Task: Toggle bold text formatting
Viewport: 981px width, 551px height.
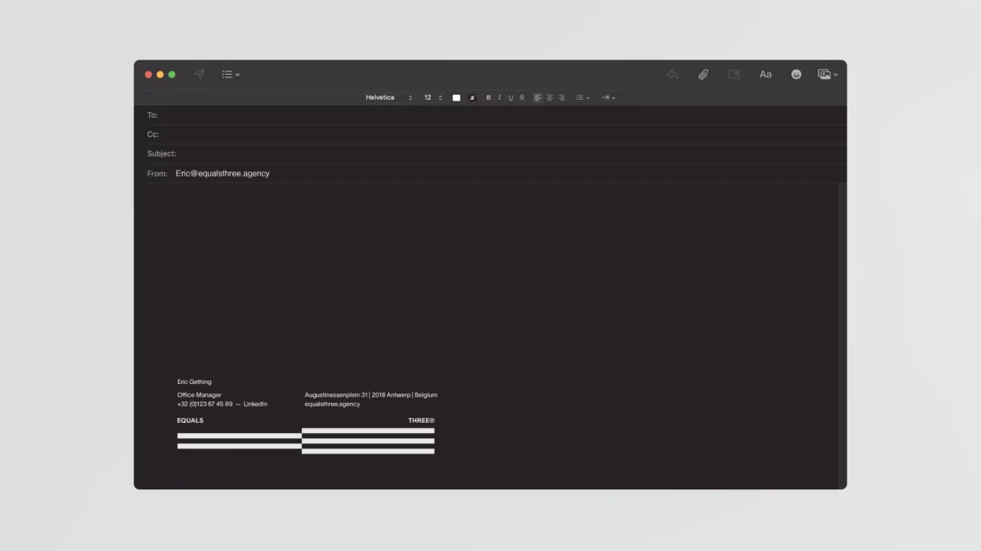Action: [x=489, y=97]
